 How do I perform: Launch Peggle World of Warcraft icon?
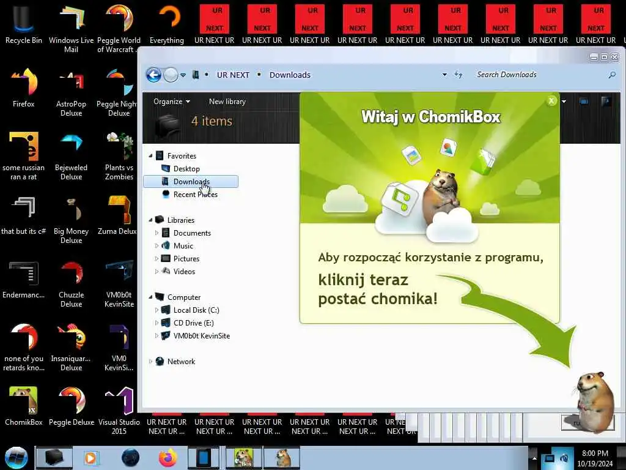[x=119, y=28]
